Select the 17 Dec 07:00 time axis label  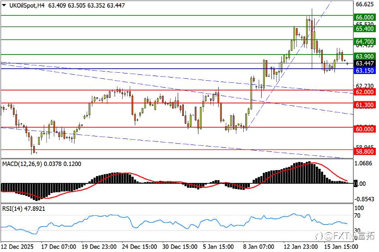[x=59, y=247]
